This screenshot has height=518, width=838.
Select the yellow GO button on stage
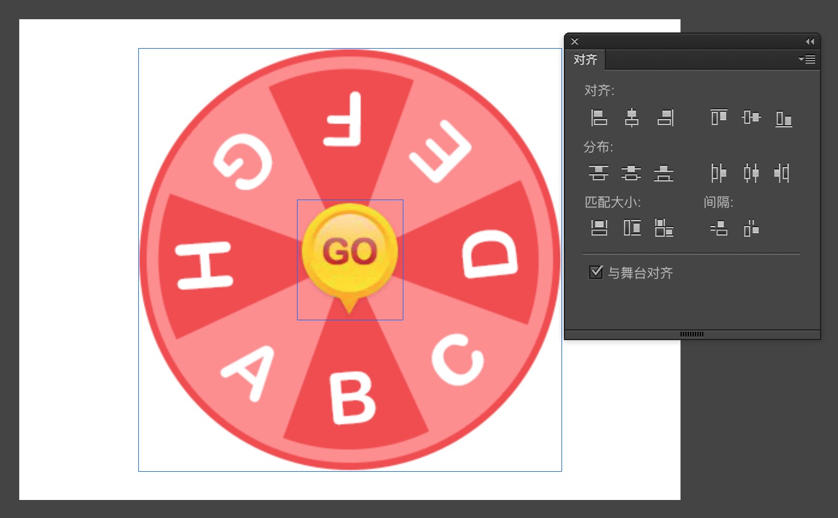[x=350, y=251]
